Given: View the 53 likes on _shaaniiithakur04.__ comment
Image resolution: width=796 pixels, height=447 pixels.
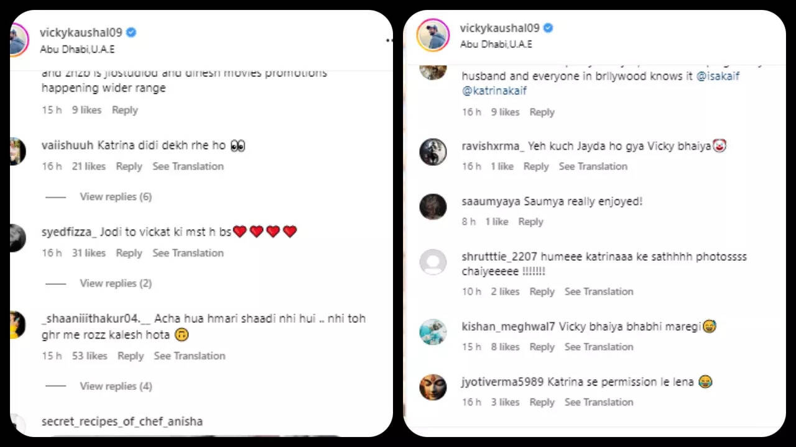Looking at the screenshot, I should pos(89,356).
